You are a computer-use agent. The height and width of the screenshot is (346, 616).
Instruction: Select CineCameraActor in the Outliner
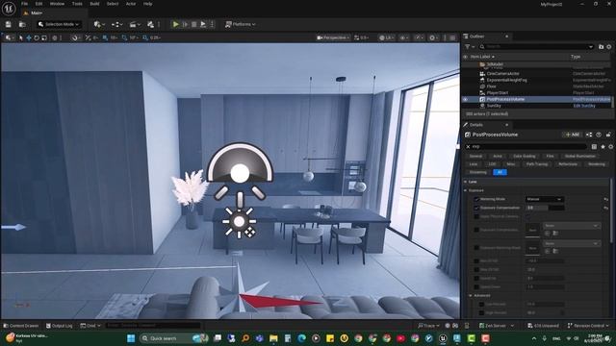pyautogui.click(x=502, y=74)
